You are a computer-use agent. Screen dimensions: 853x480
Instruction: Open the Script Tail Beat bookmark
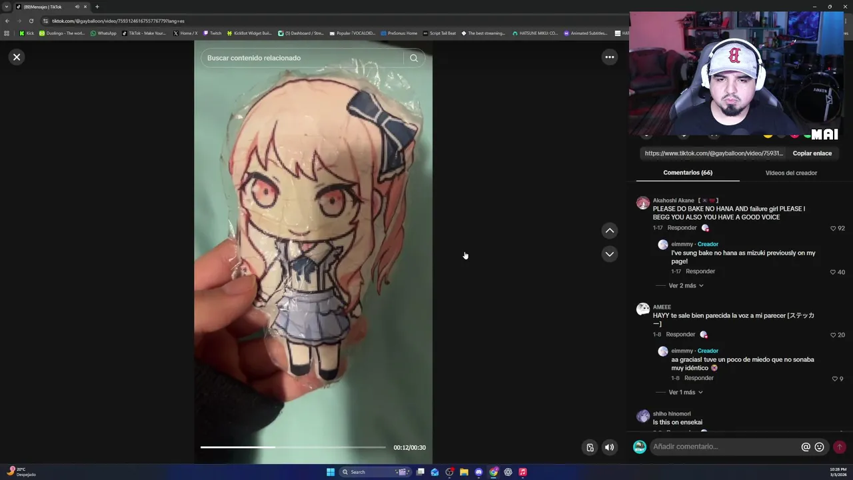439,33
